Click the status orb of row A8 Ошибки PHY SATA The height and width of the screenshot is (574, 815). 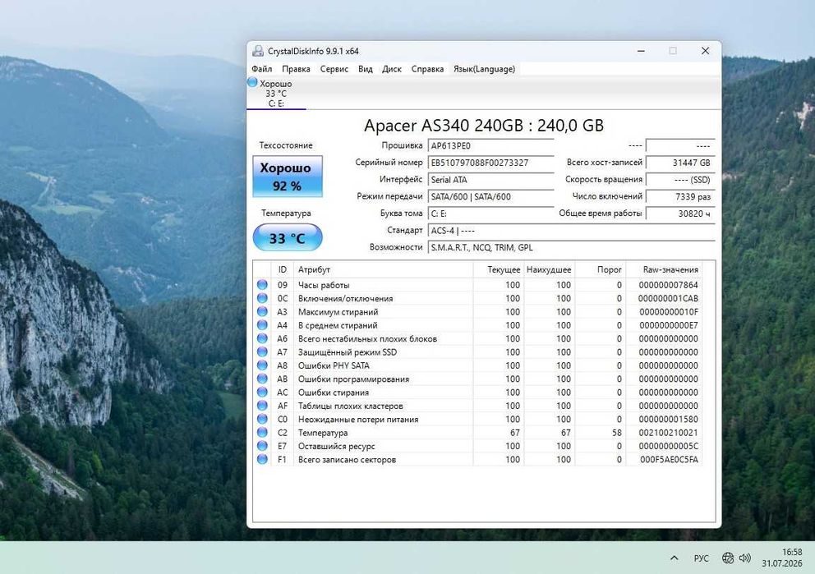262,365
